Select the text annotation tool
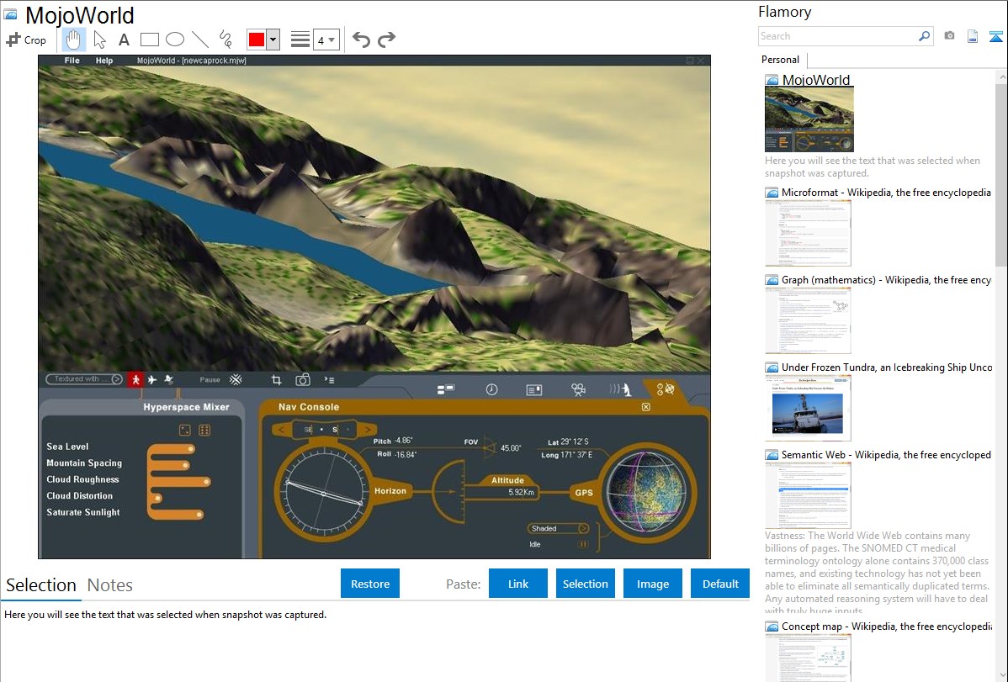 pyautogui.click(x=124, y=40)
